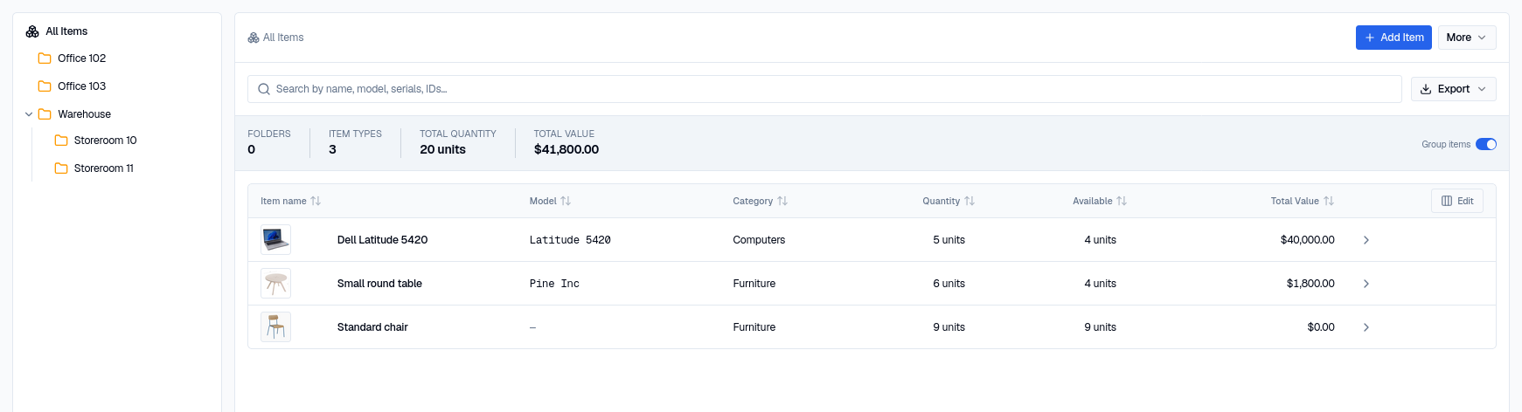Click the Office 102 folder icon
This screenshot has height=412, width=1522.
45,58
